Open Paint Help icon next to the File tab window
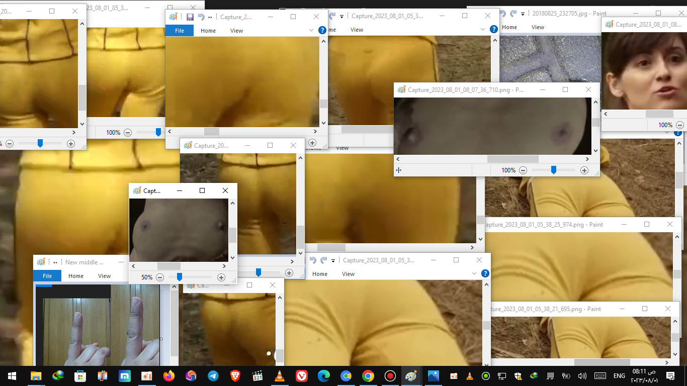Viewport: 687px width, 386px height. pos(322,31)
